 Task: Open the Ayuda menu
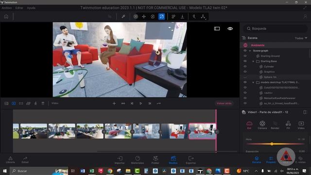click(31, 8)
